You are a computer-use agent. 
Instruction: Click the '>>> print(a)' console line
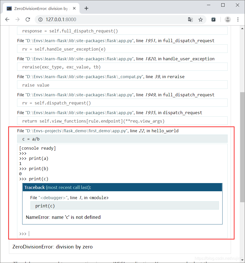point(34,158)
